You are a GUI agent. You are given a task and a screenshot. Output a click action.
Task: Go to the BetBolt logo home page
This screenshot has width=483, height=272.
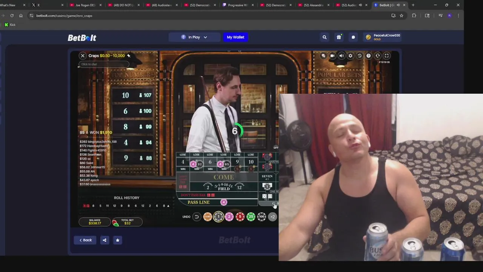(82, 38)
